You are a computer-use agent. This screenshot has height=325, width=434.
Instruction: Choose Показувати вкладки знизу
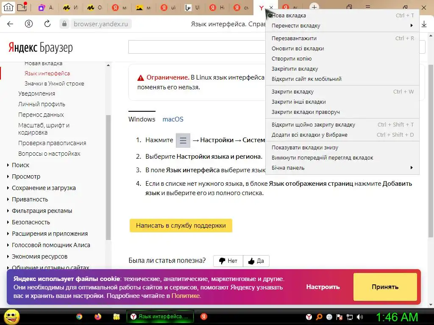click(x=342, y=148)
